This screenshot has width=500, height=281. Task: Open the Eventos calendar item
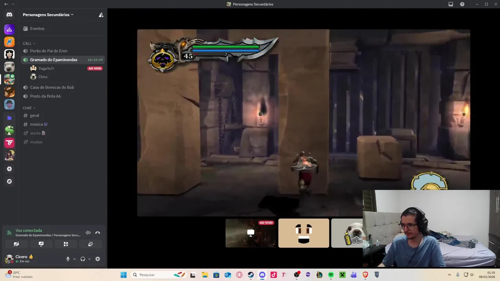[63, 28]
